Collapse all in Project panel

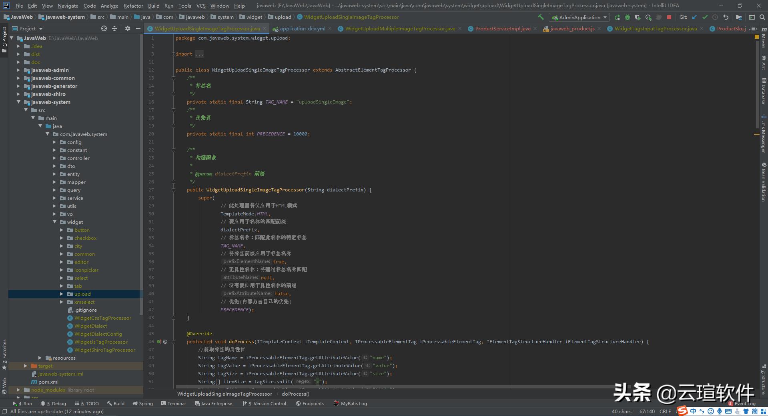pyautogui.click(x=114, y=28)
